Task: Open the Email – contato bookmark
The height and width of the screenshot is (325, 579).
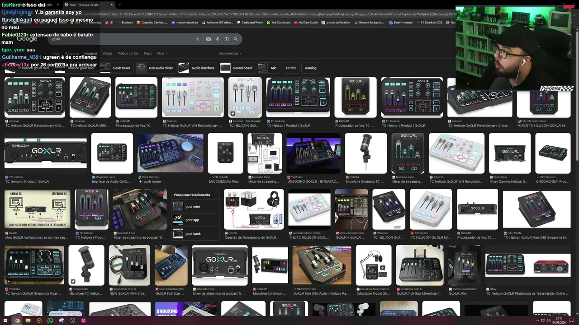Action: [x=400, y=23]
